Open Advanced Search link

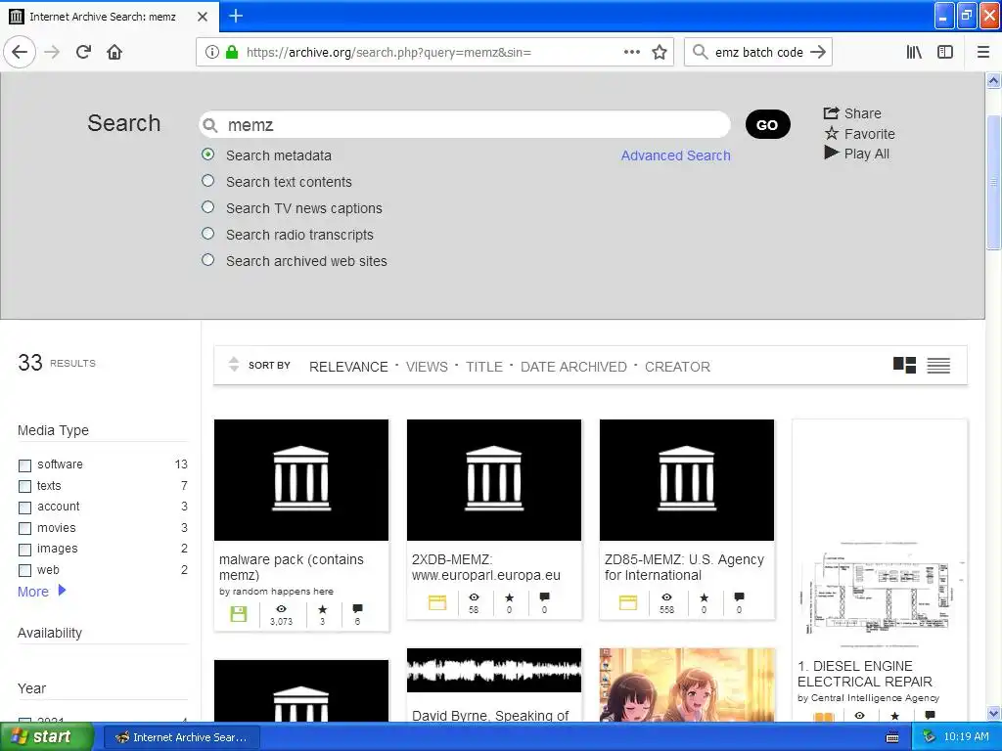[675, 155]
